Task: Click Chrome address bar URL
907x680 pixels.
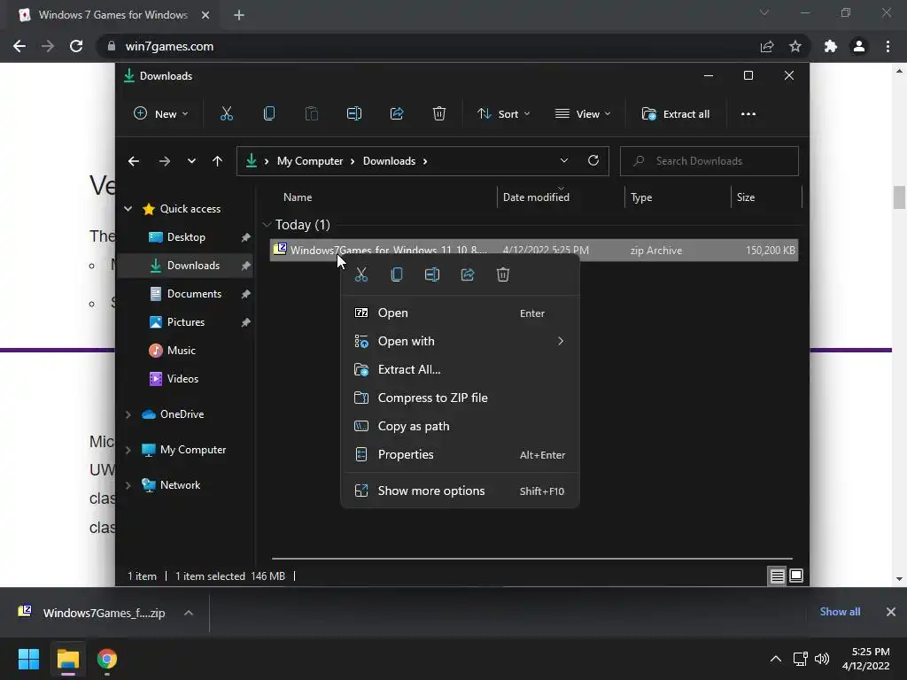Action: [169, 46]
